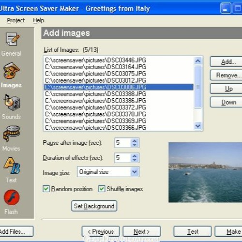Click the Duration of effects input field

[x=122, y=158]
